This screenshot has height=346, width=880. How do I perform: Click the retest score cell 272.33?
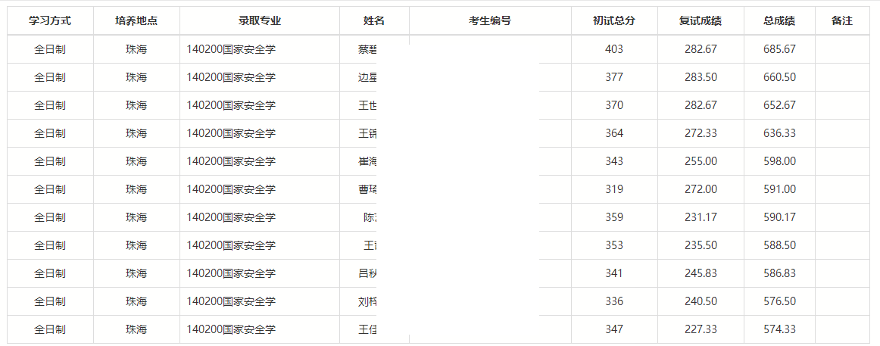tap(701, 133)
